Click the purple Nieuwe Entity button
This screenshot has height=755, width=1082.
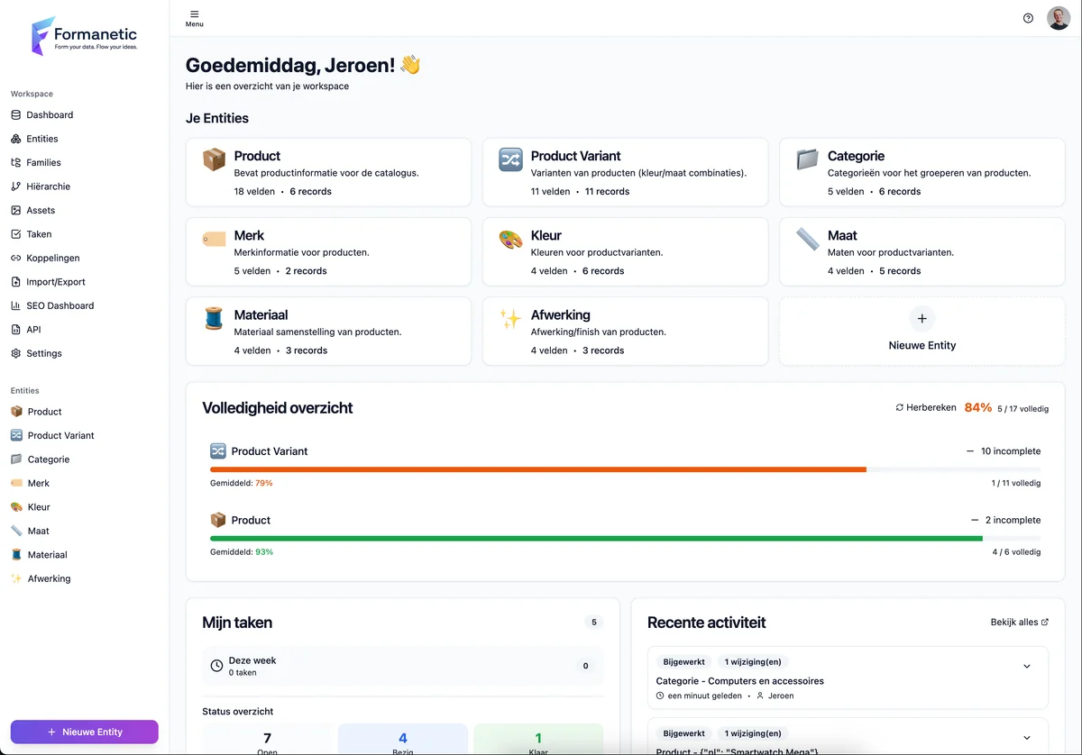[84, 732]
